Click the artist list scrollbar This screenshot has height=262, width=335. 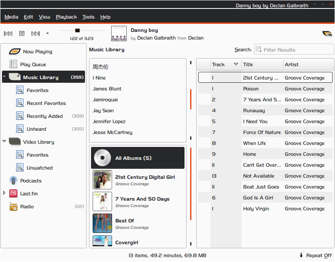click(191, 99)
